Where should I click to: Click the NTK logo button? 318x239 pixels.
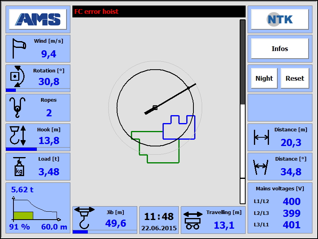[x=280, y=19]
